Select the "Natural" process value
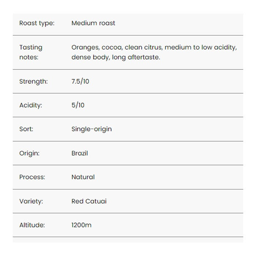This screenshot has width=256, height=256. [83, 177]
